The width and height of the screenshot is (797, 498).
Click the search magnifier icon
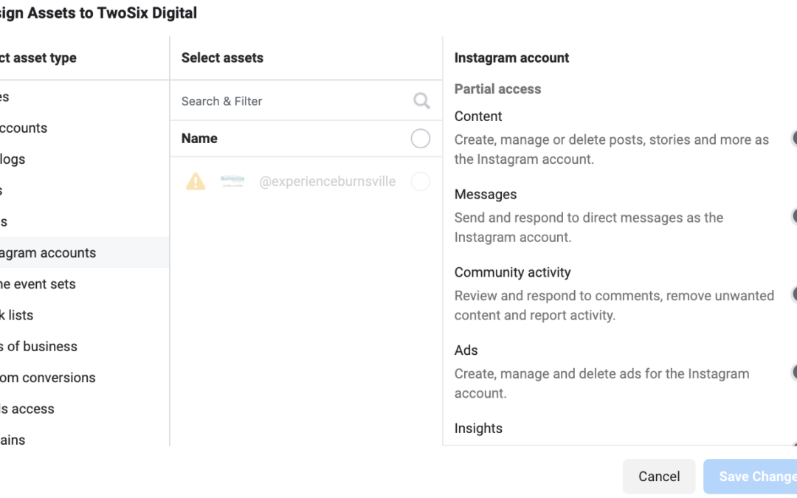[421, 101]
